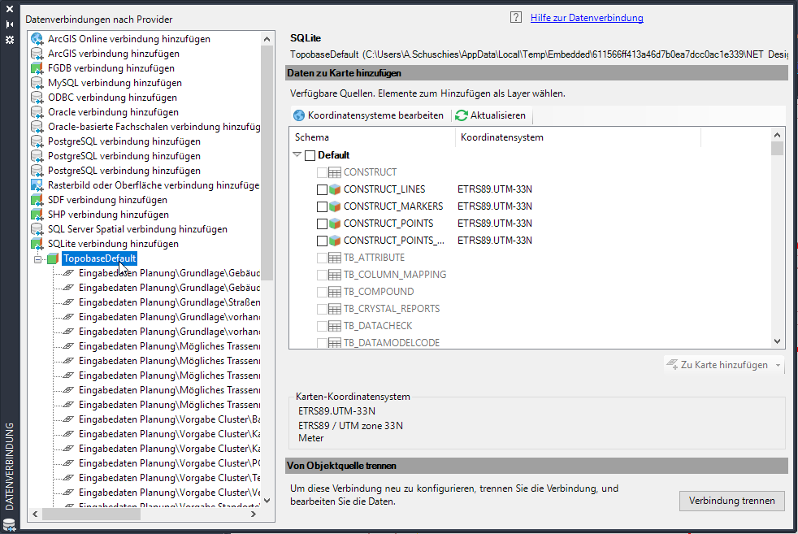Click provider list scroll-left arrow
The width and height of the screenshot is (798, 534).
coord(35,514)
